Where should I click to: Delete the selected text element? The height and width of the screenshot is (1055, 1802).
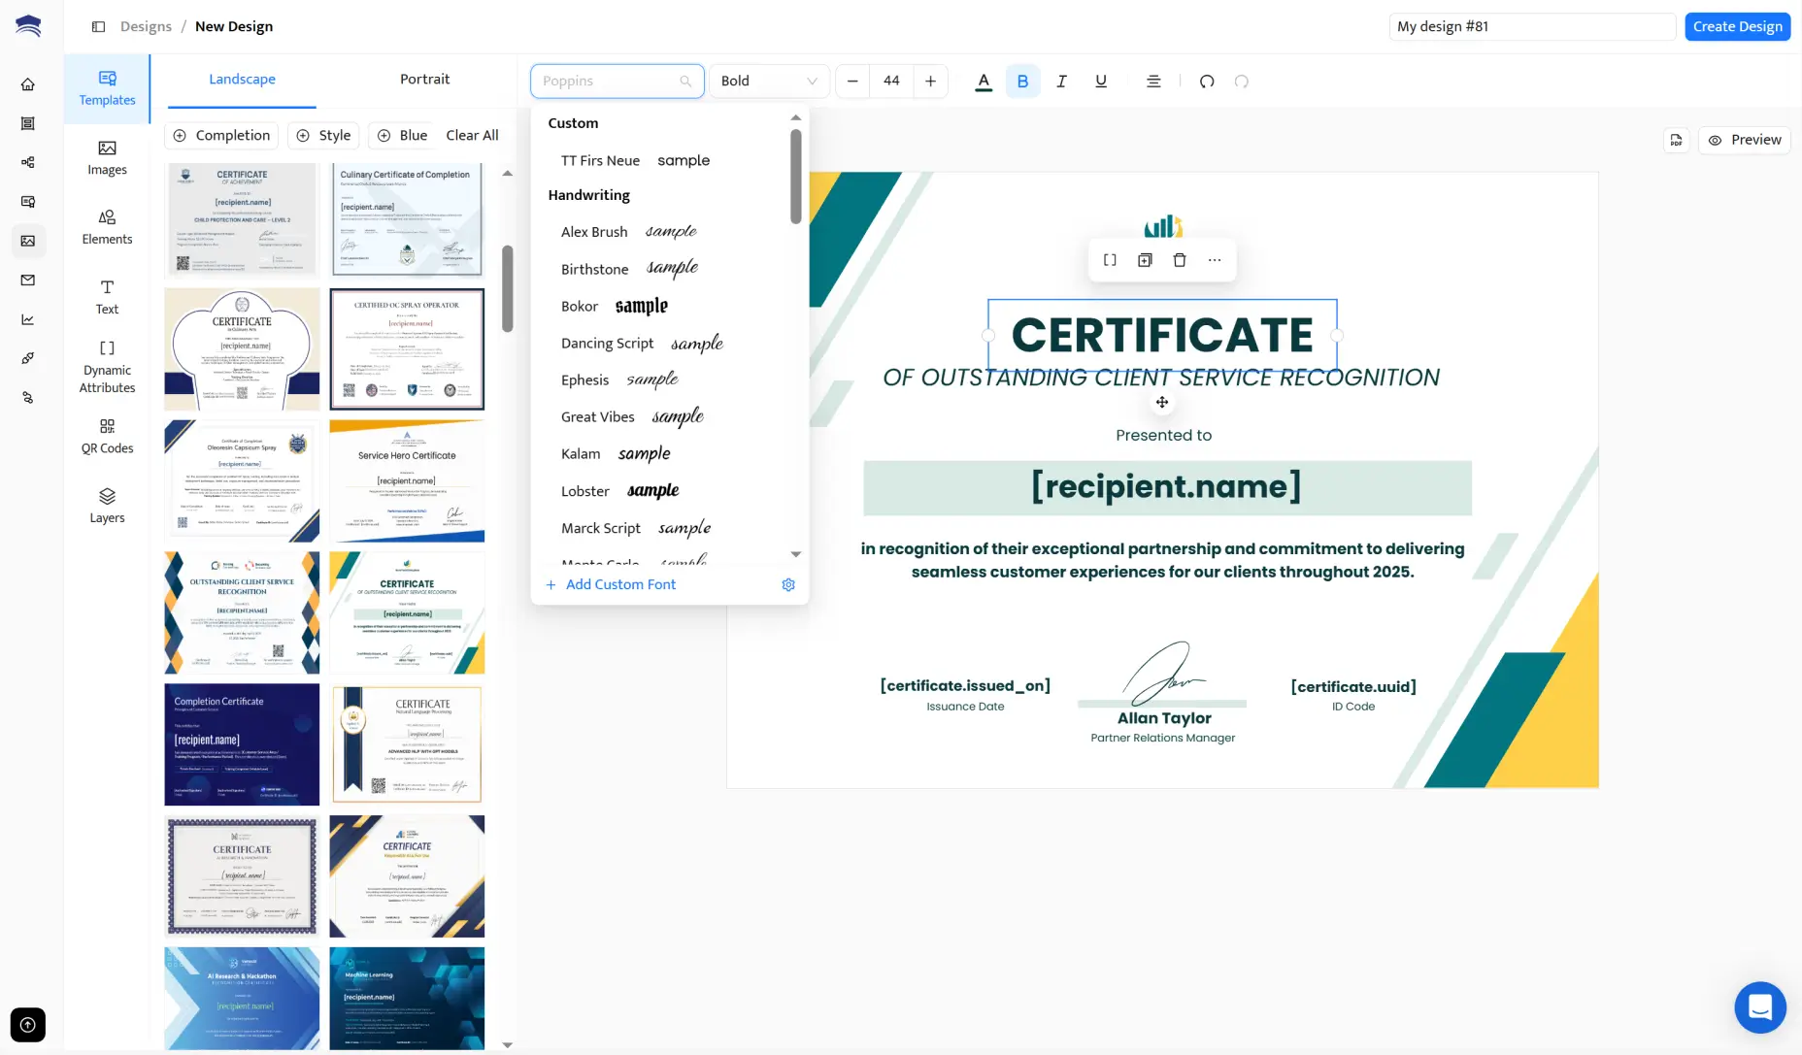pos(1180,260)
